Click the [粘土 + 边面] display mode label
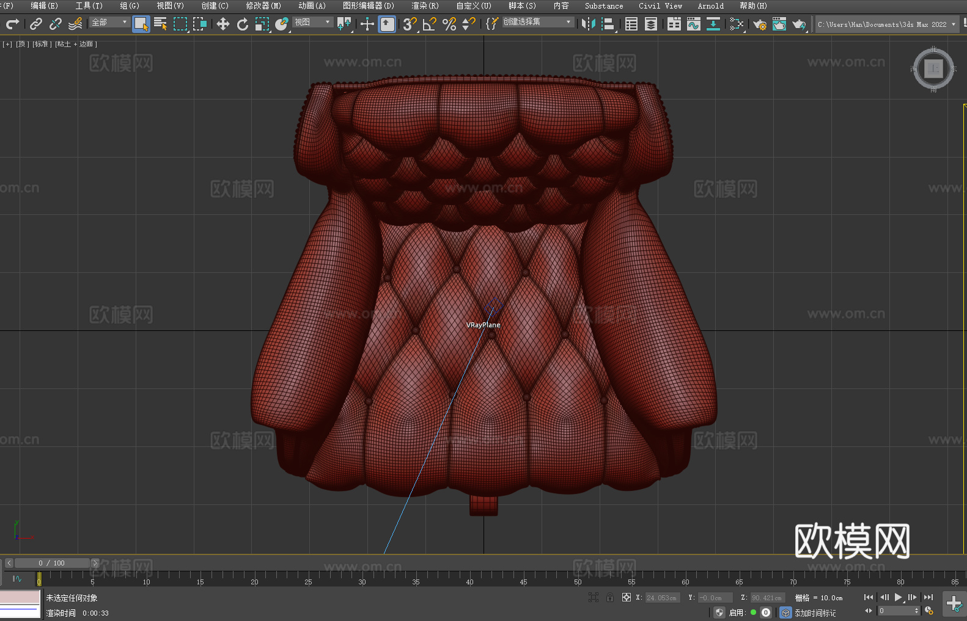967x621 pixels. pos(76,44)
